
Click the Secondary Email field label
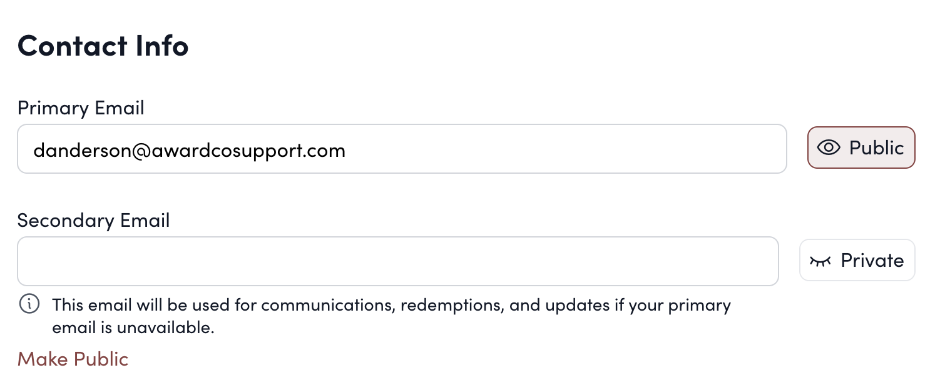click(93, 221)
